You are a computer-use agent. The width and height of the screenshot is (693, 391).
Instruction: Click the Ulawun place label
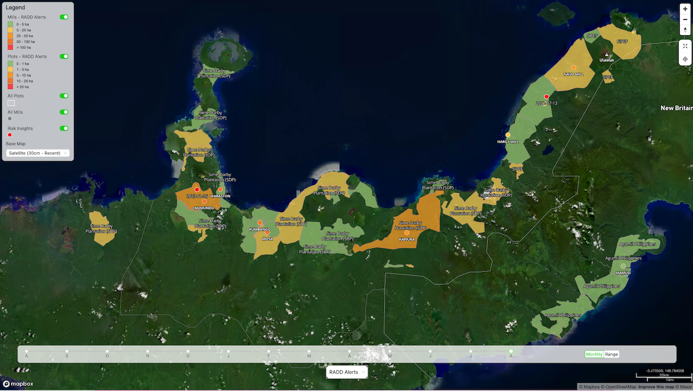click(x=607, y=60)
